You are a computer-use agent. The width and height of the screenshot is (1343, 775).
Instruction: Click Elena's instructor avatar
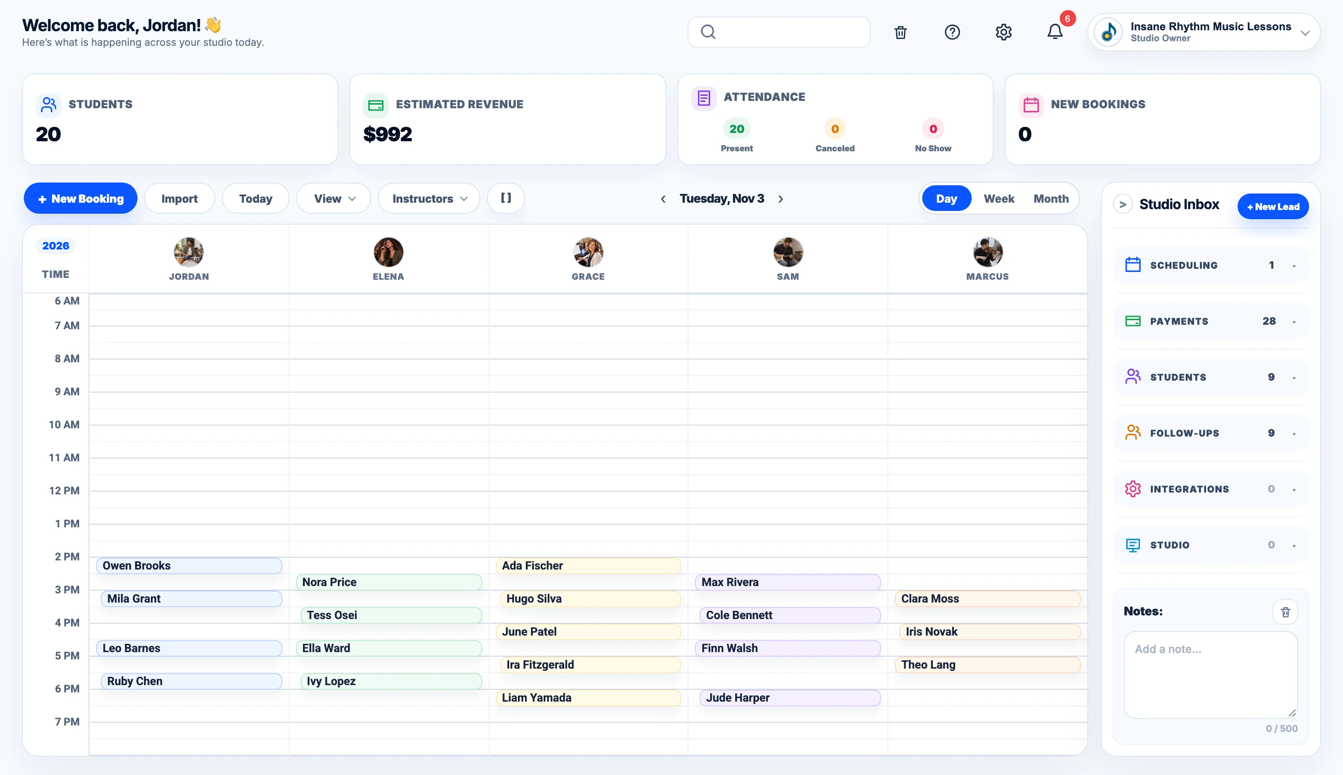pos(388,252)
